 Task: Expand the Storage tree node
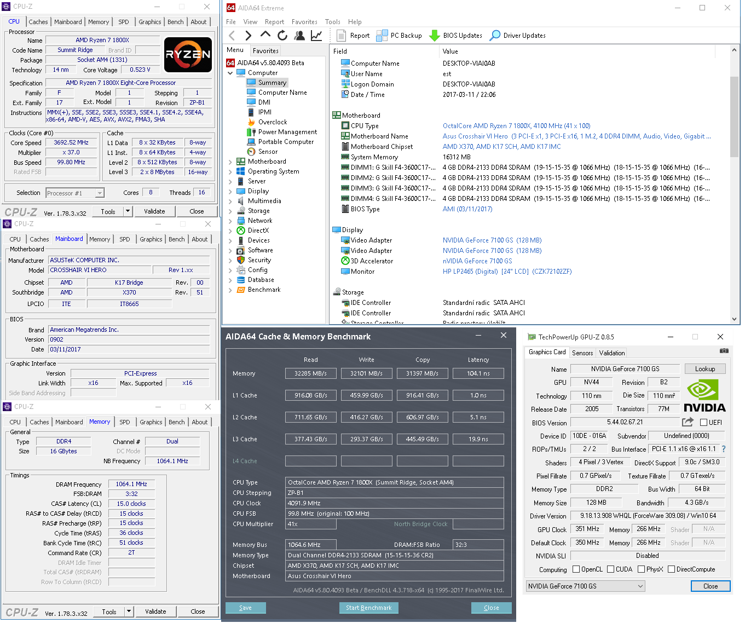(230, 211)
